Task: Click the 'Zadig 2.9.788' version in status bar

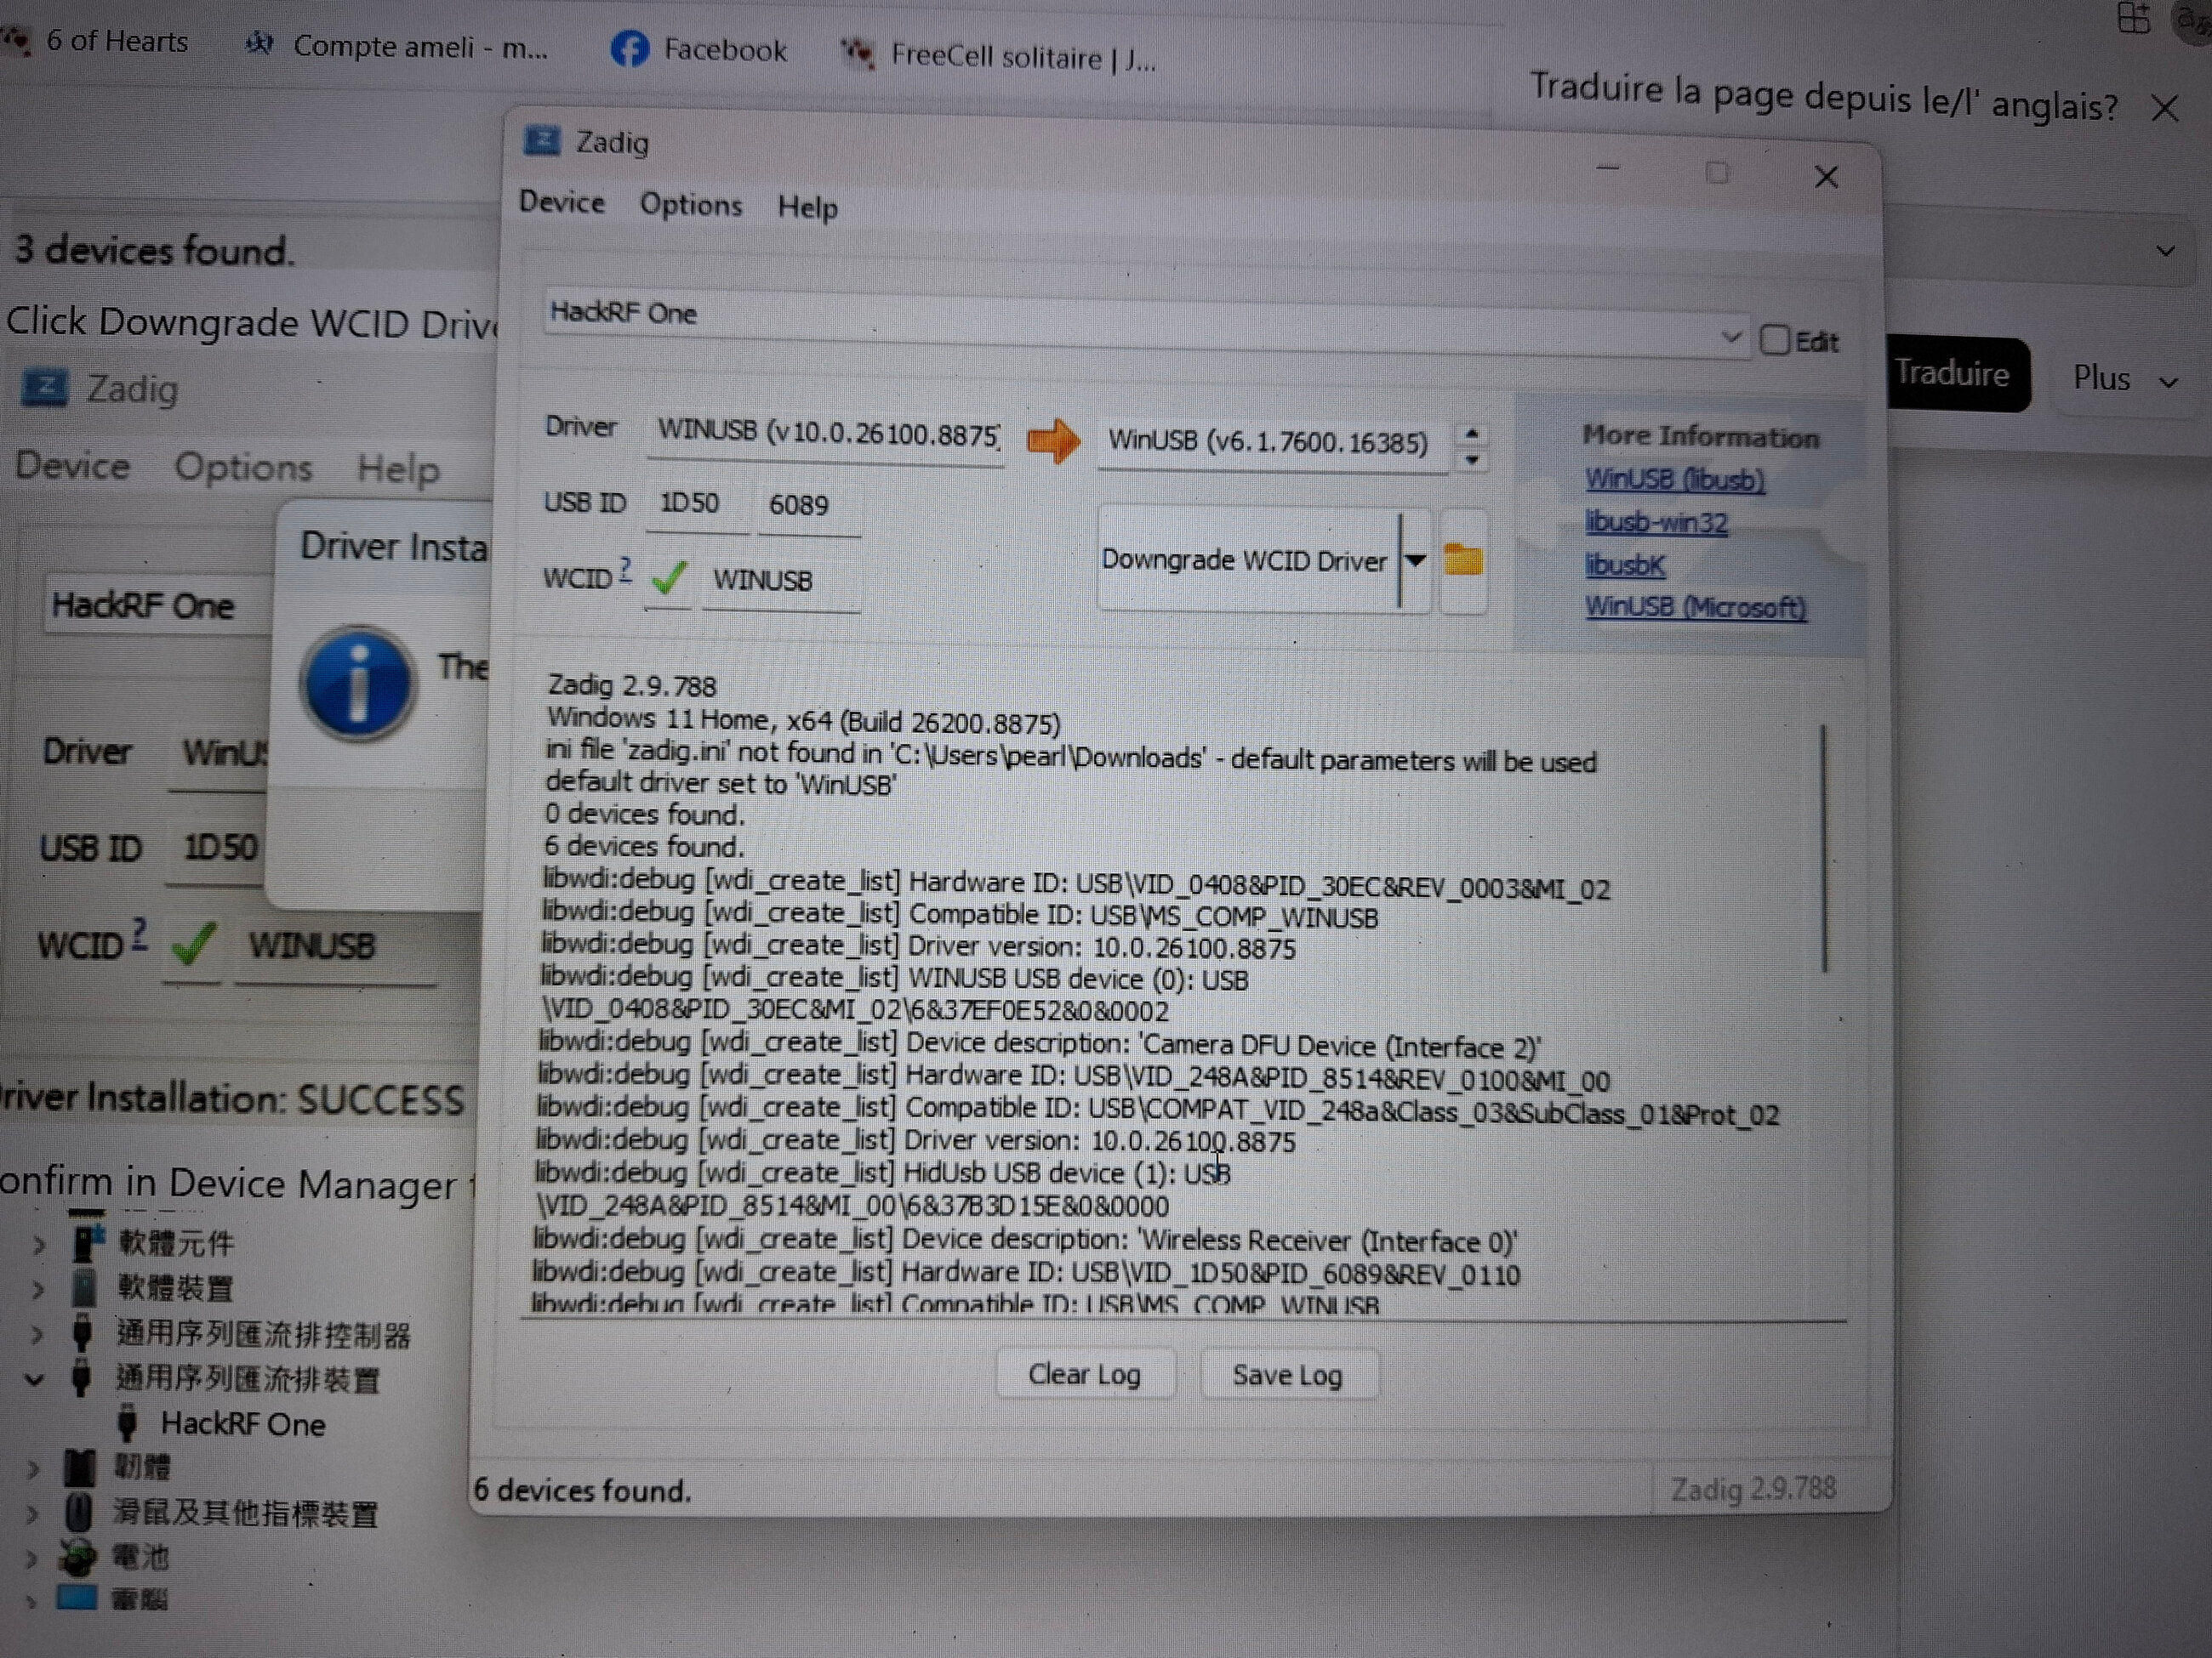Action: [x=1753, y=1489]
